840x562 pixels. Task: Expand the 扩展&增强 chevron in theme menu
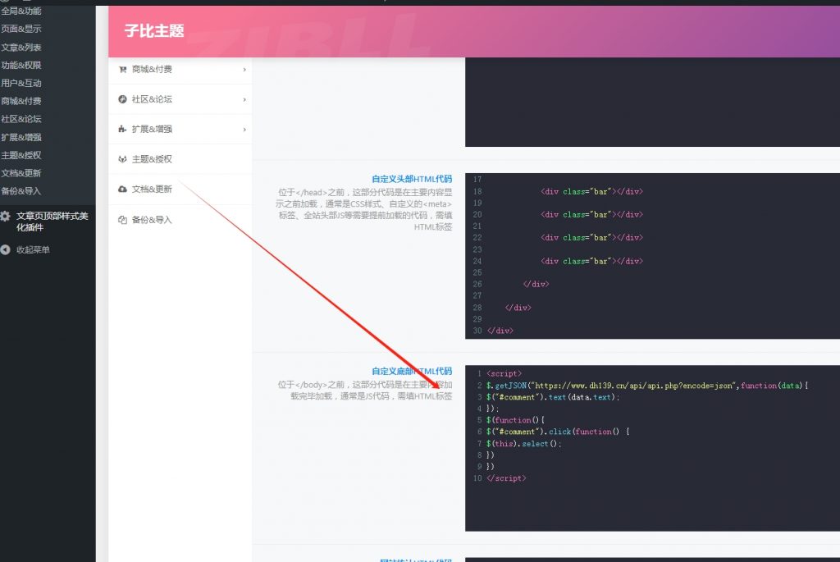(x=244, y=130)
